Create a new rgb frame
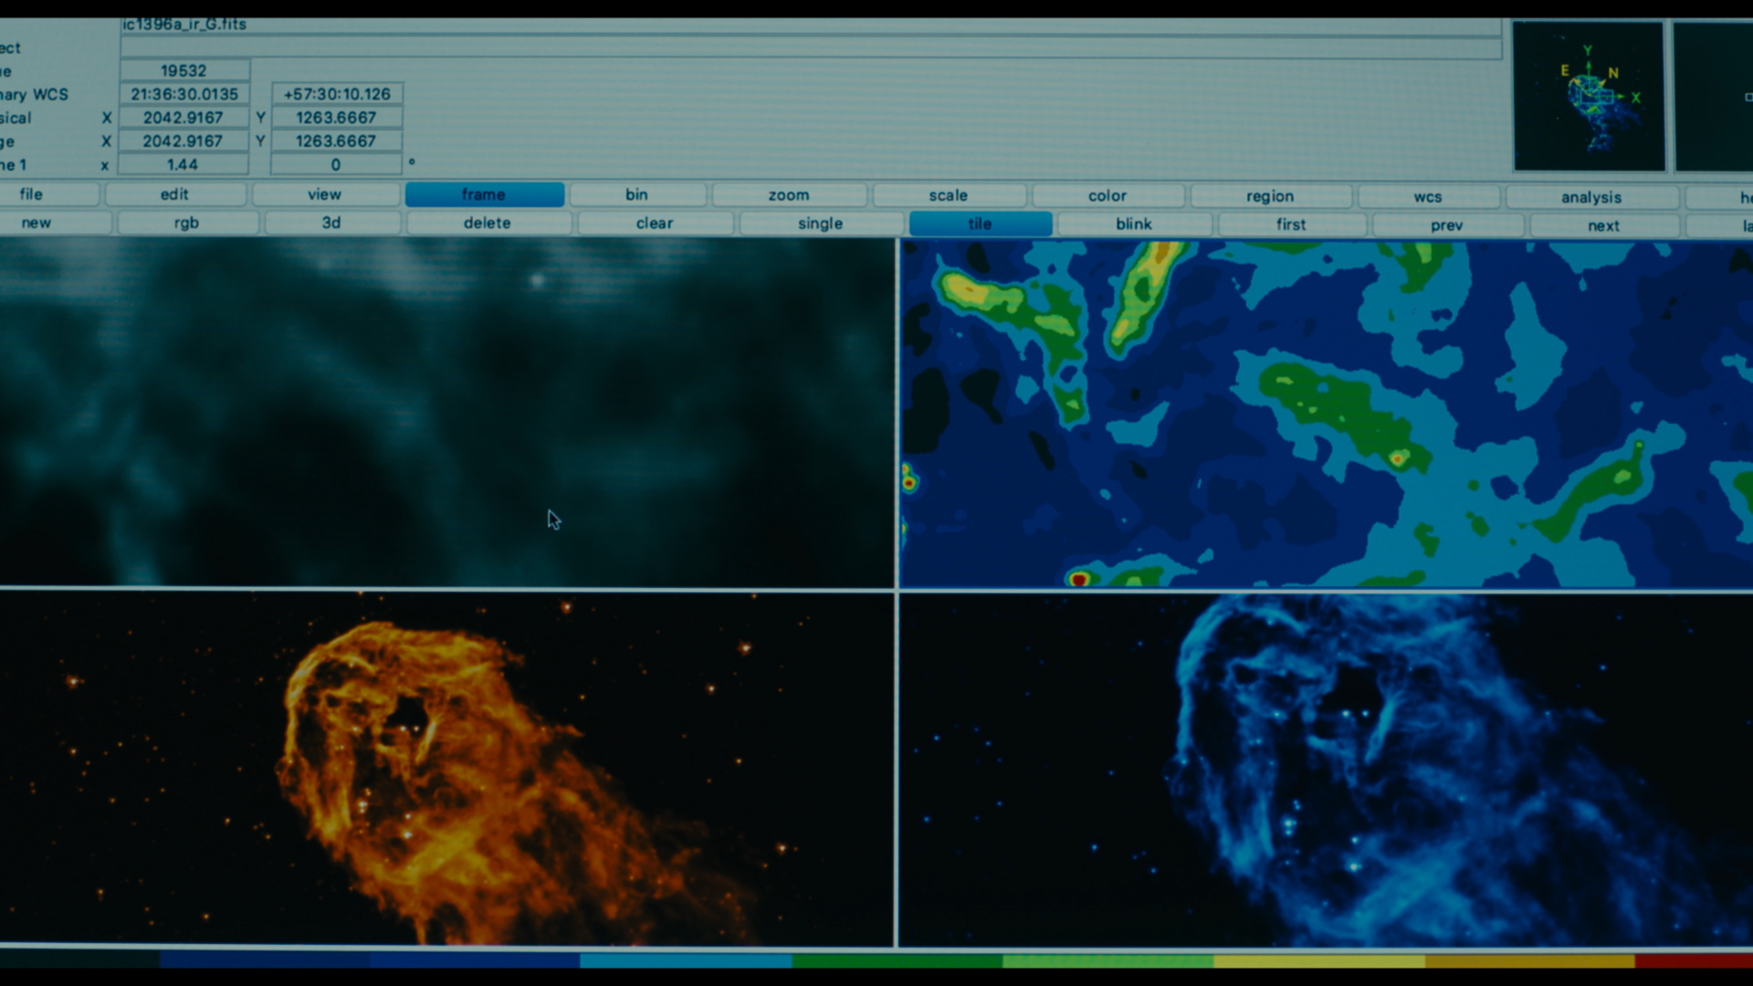 [186, 223]
